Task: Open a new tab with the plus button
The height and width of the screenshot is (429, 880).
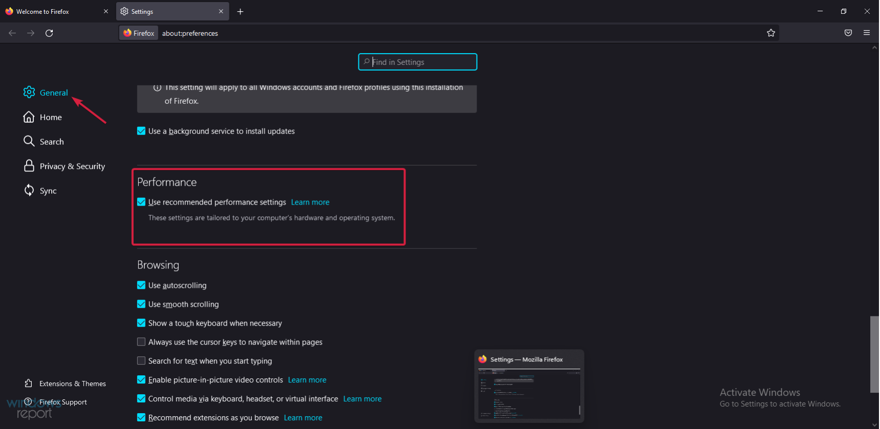Action: [240, 11]
